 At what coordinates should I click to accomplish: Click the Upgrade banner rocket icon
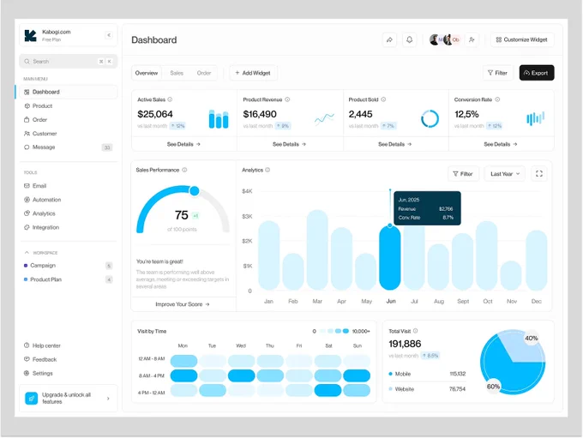[x=31, y=399]
